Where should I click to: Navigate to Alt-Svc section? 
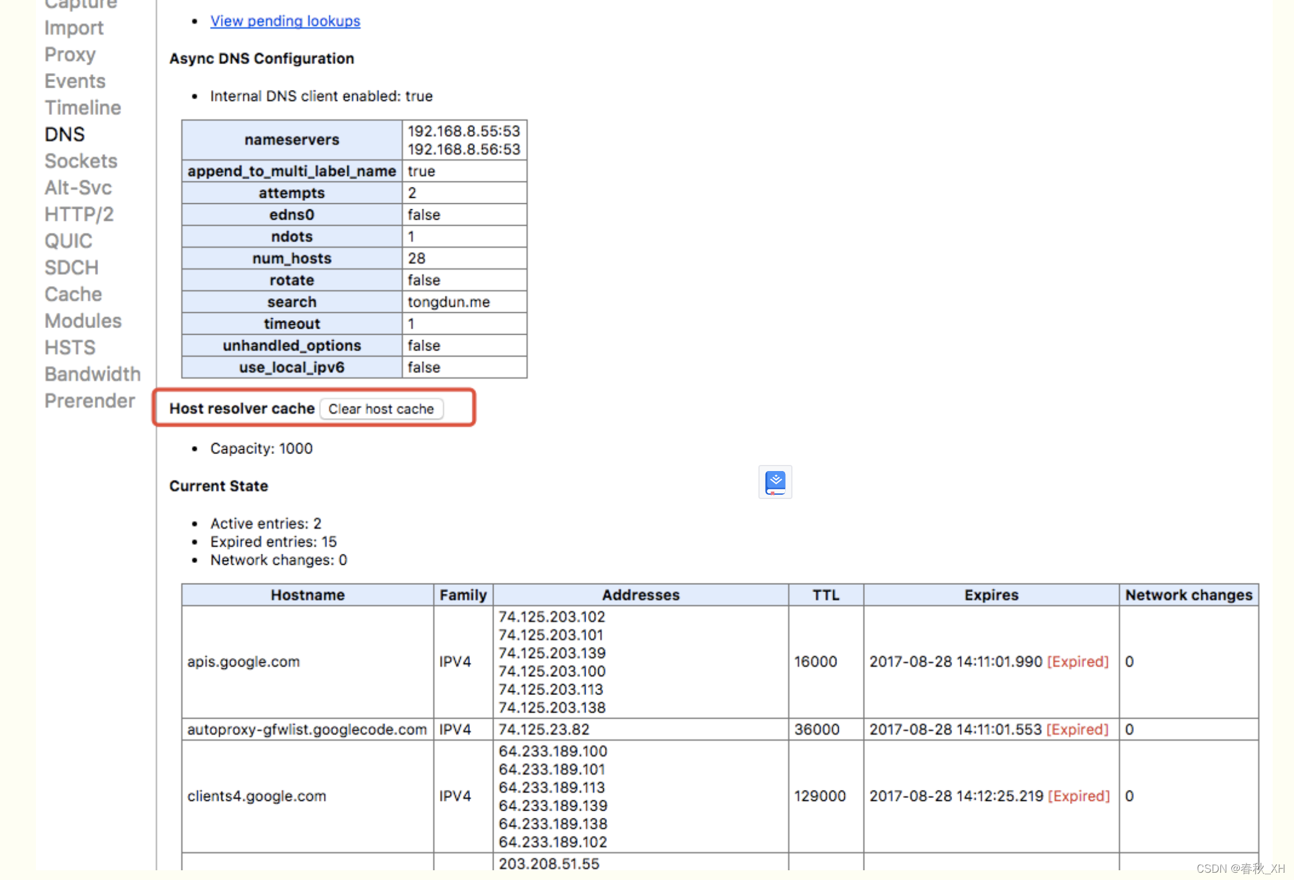coord(78,187)
